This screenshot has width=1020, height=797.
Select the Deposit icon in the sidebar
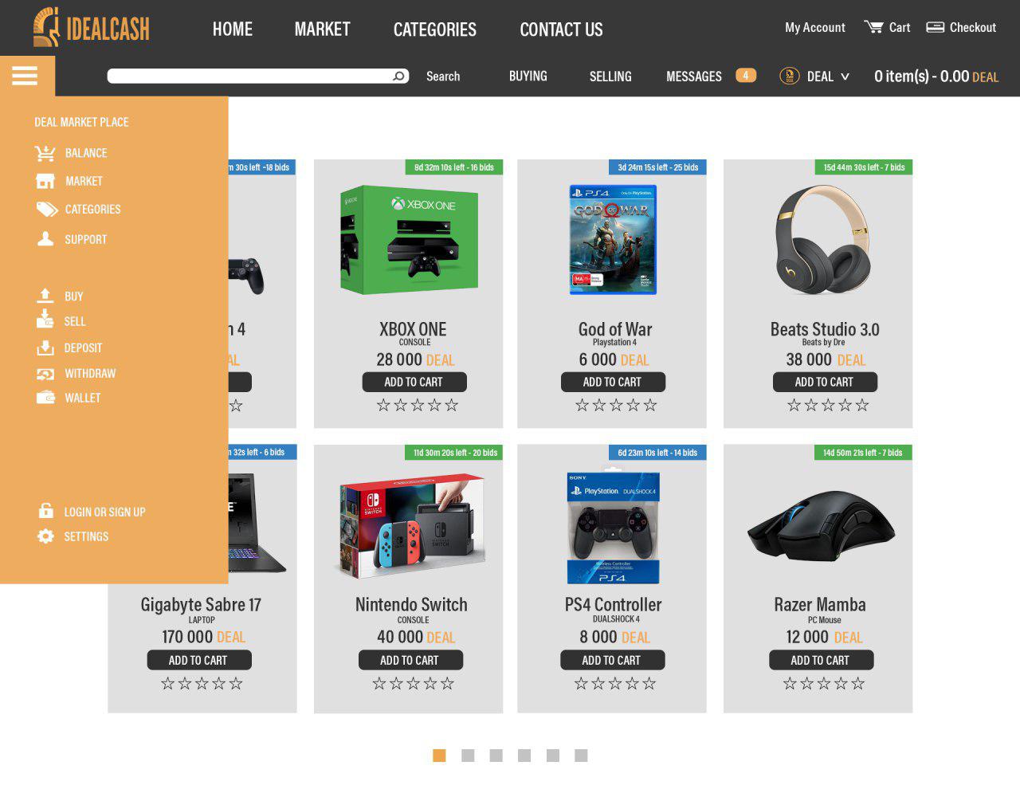click(x=45, y=348)
